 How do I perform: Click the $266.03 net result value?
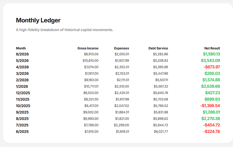click(x=212, y=73)
